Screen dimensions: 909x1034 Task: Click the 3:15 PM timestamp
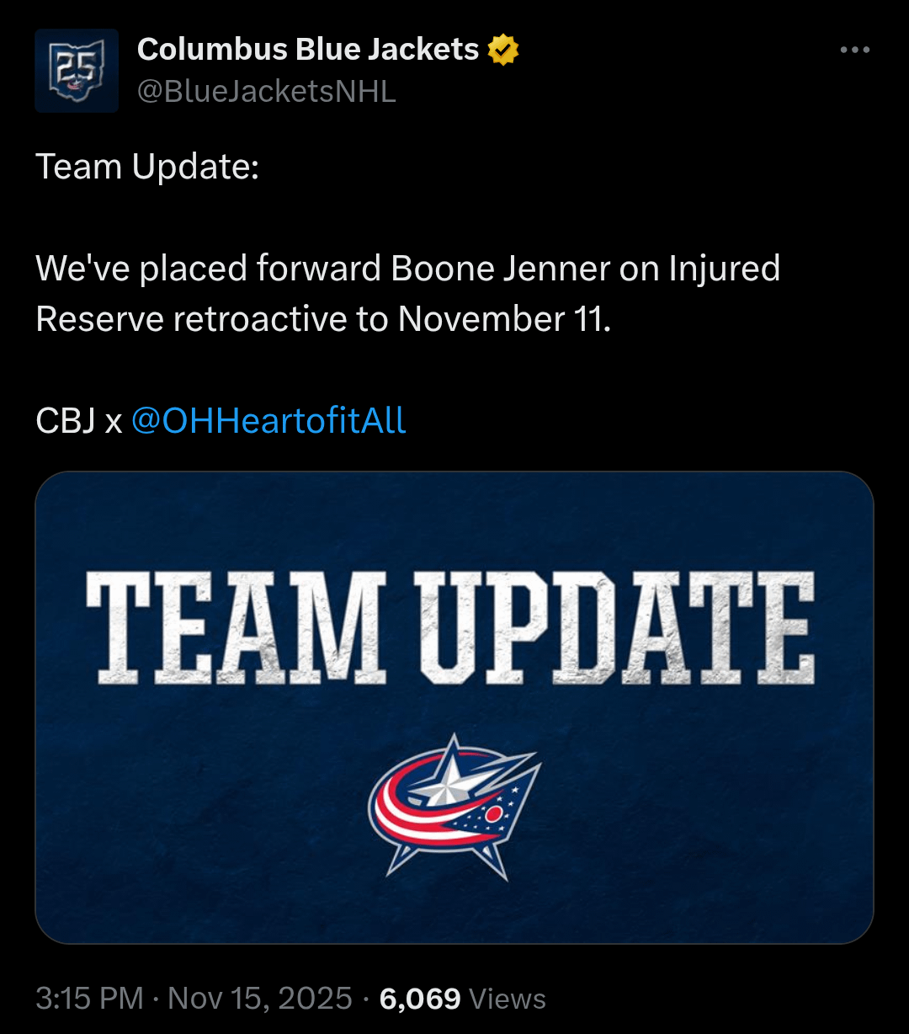(x=89, y=999)
